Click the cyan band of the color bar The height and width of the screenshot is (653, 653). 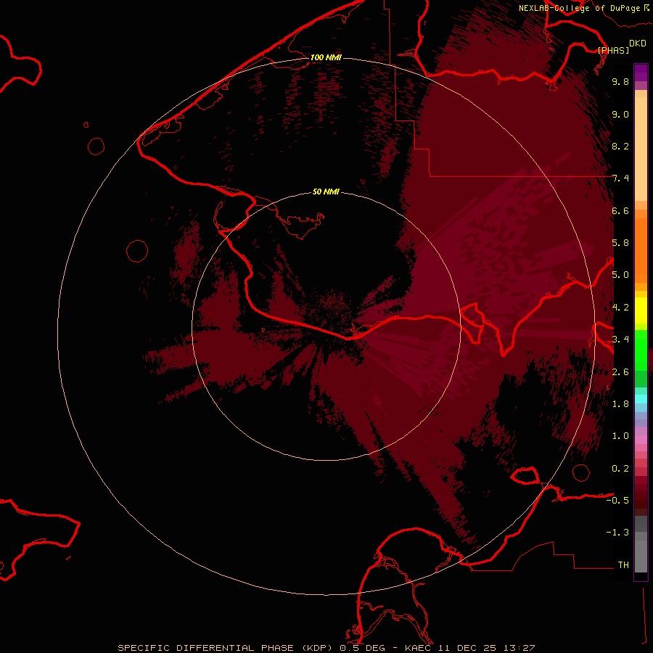pos(641,399)
